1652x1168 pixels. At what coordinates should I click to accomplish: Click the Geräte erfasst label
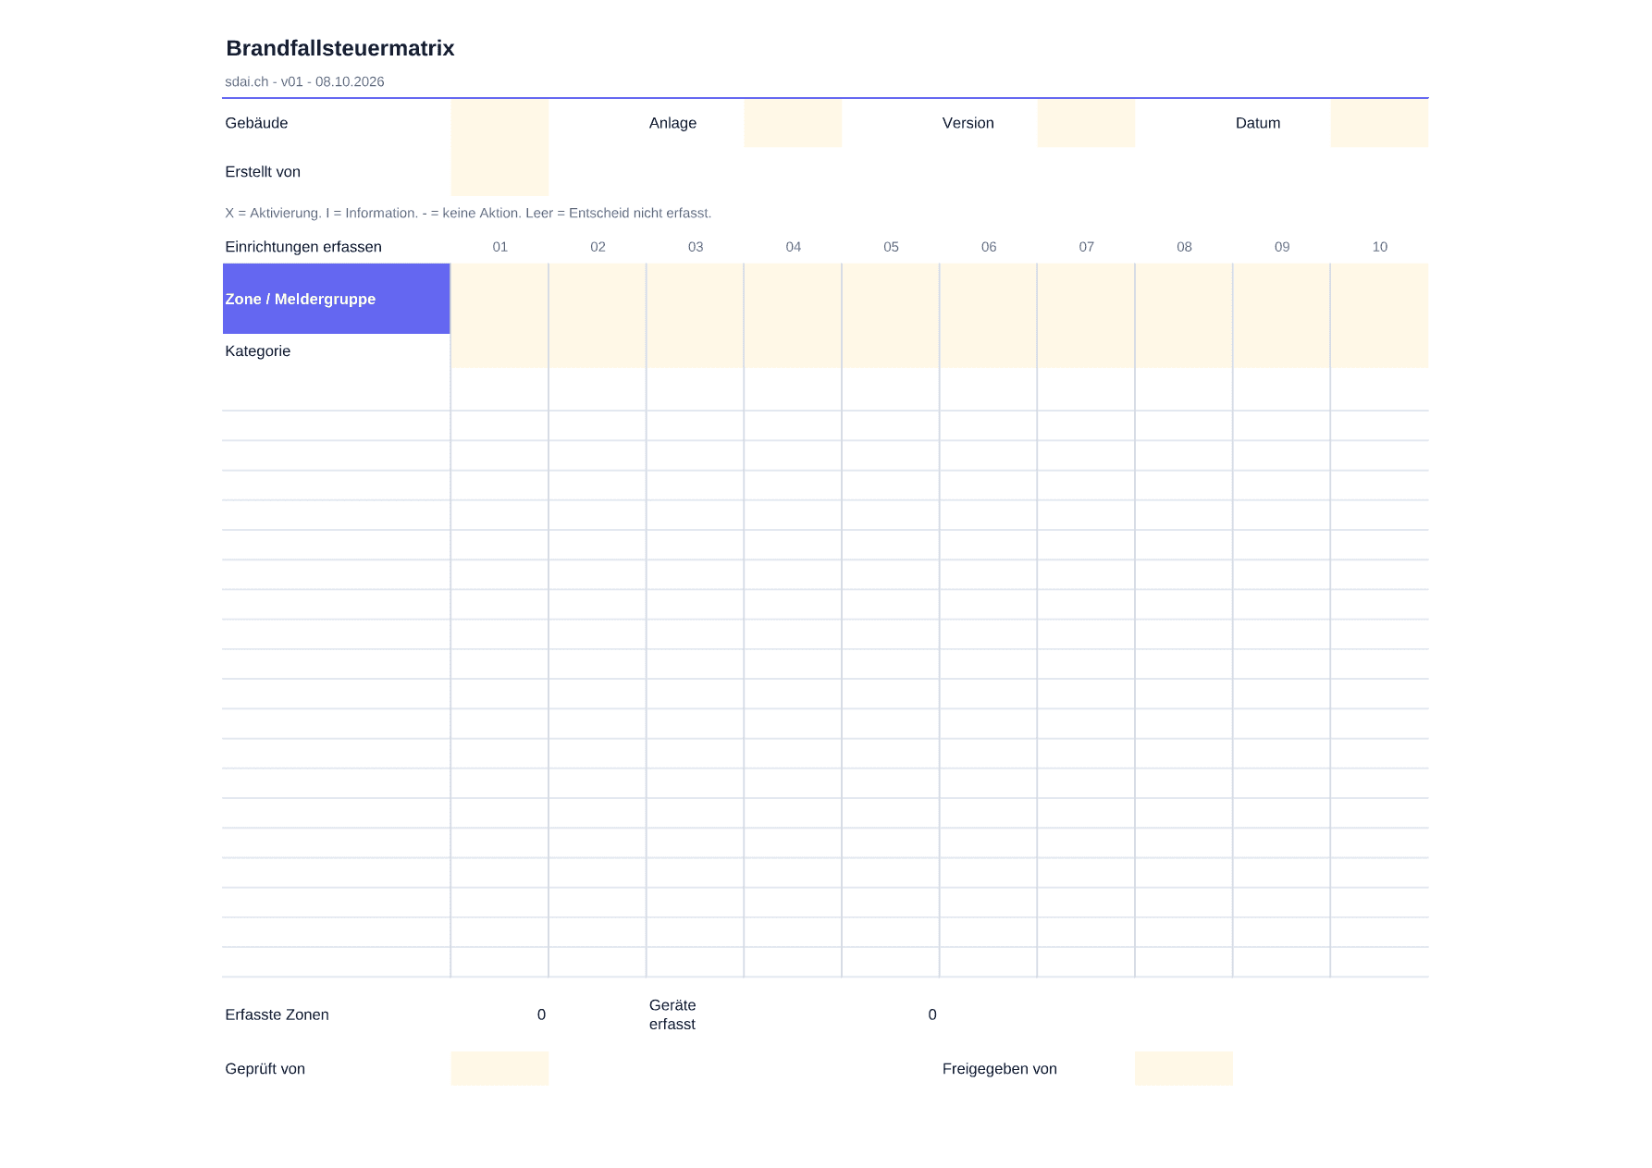point(672,1014)
